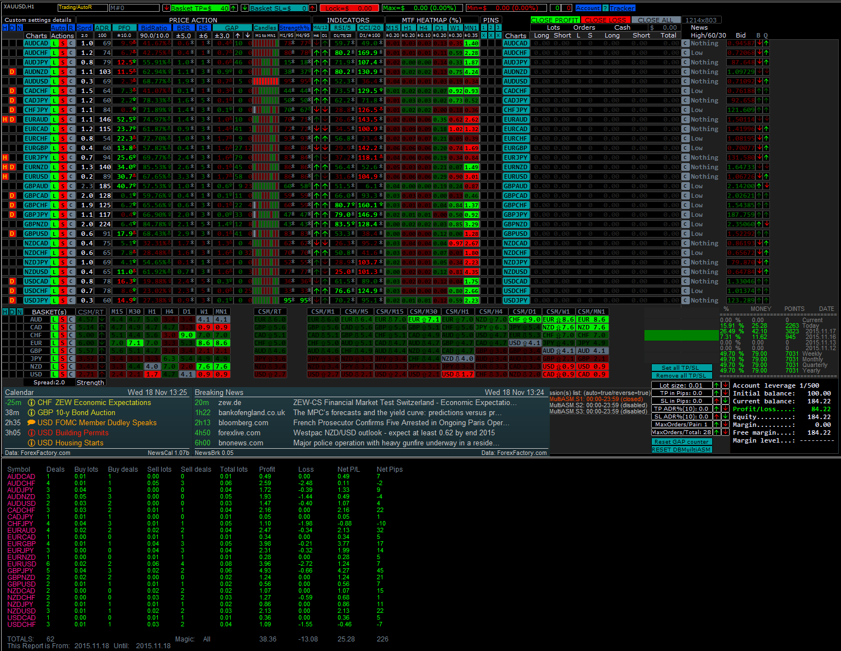Open the bloomberg.com French Prosecutor headline

pos(401,423)
